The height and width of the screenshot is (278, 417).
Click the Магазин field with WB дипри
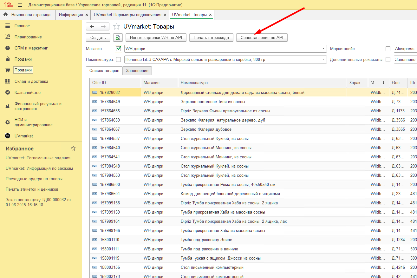click(222, 49)
